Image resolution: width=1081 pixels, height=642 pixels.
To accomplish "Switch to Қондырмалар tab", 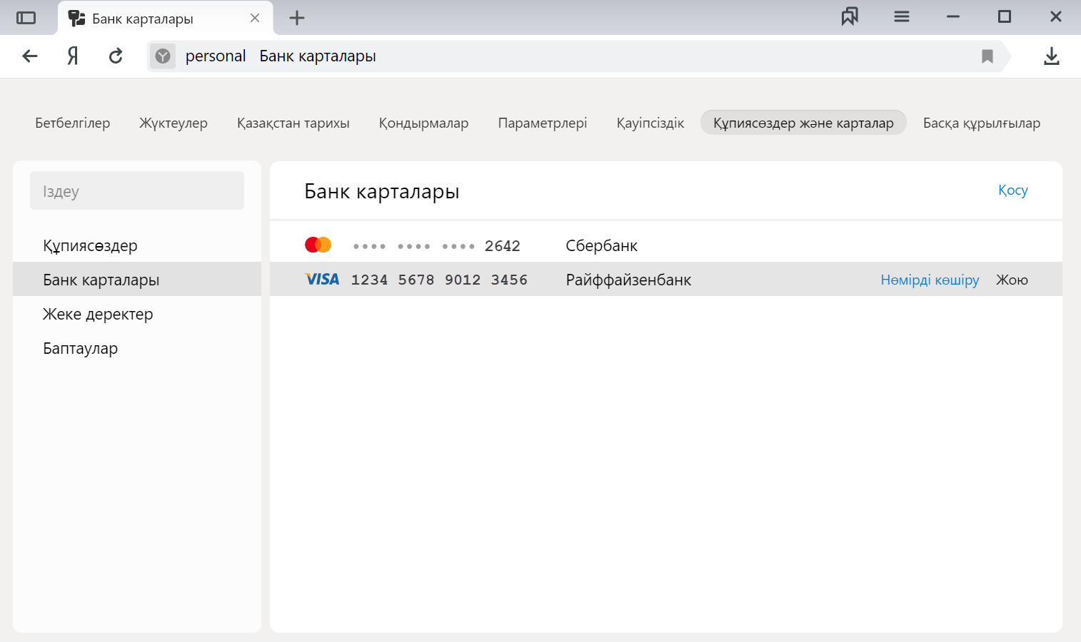I will (x=423, y=123).
